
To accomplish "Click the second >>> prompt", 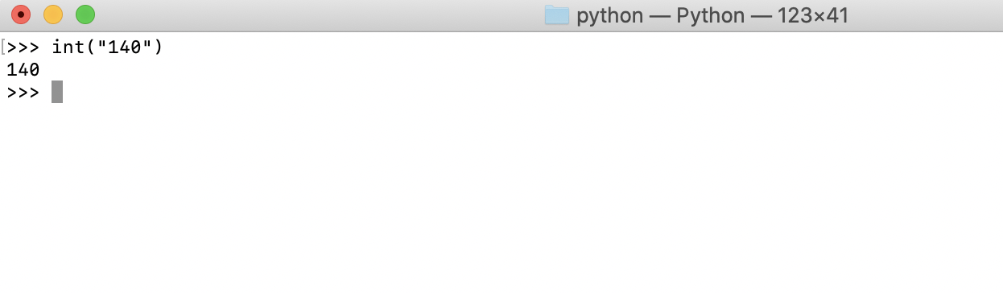I will 23,92.
